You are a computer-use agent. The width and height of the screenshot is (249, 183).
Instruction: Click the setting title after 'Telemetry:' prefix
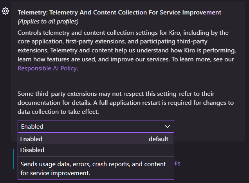[x=135, y=13]
